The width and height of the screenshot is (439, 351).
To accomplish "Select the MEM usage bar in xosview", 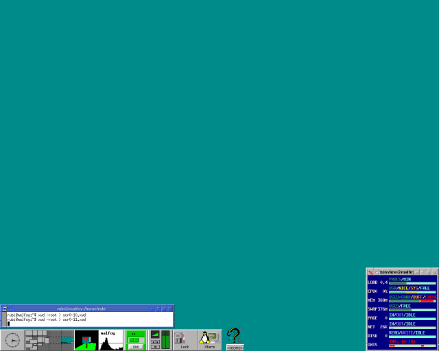I will point(412,301).
